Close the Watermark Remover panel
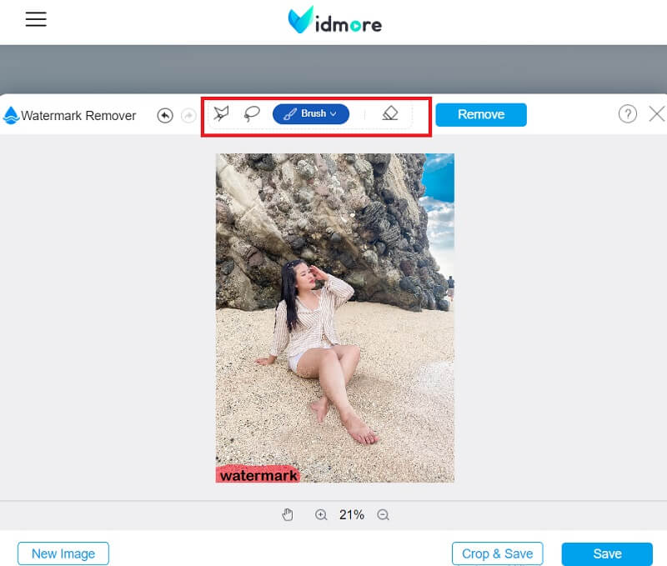The height and width of the screenshot is (566, 667). tap(656, 114)
